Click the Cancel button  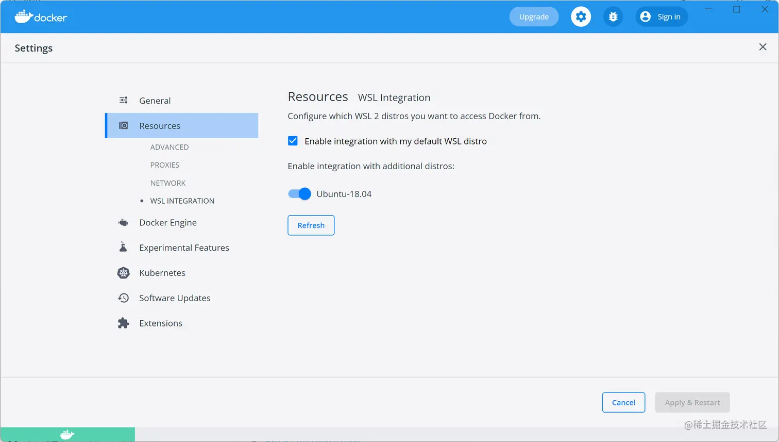[624, 402]
